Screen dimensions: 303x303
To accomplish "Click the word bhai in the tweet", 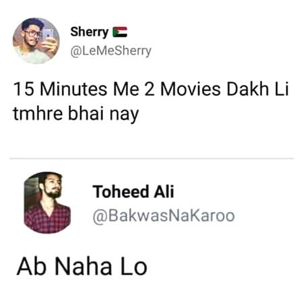I will [86, 113].
